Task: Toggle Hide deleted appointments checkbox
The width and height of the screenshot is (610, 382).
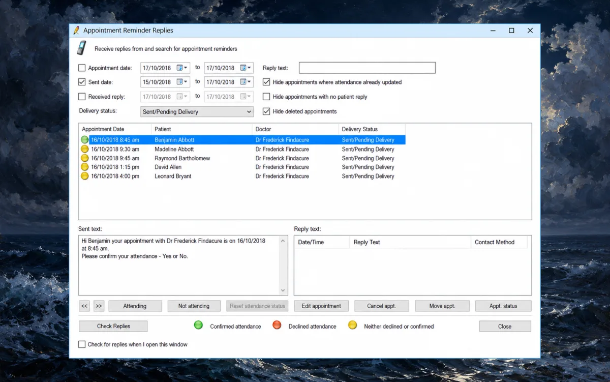Action: point(266,111)
